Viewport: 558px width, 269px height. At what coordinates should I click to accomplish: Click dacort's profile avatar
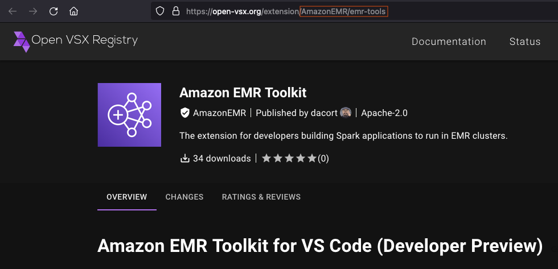[346, 113]
